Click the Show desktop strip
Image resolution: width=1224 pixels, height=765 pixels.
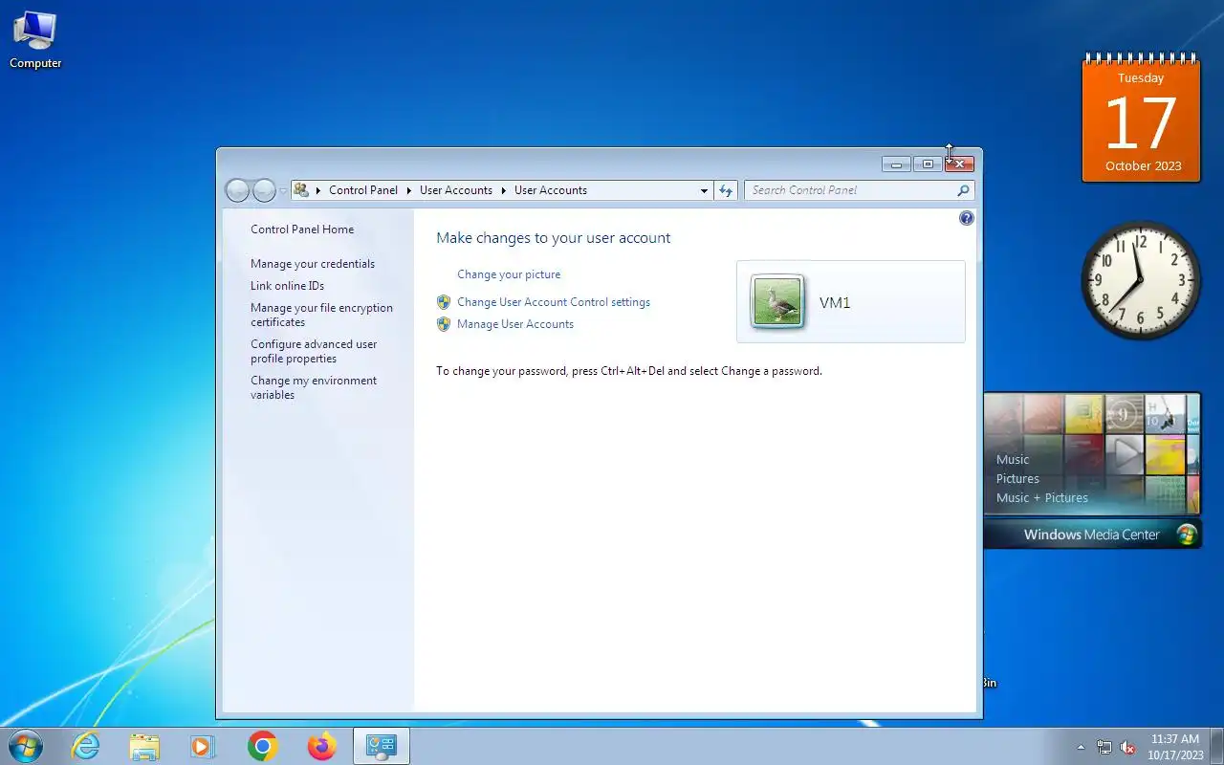(x=1216, y=747)
